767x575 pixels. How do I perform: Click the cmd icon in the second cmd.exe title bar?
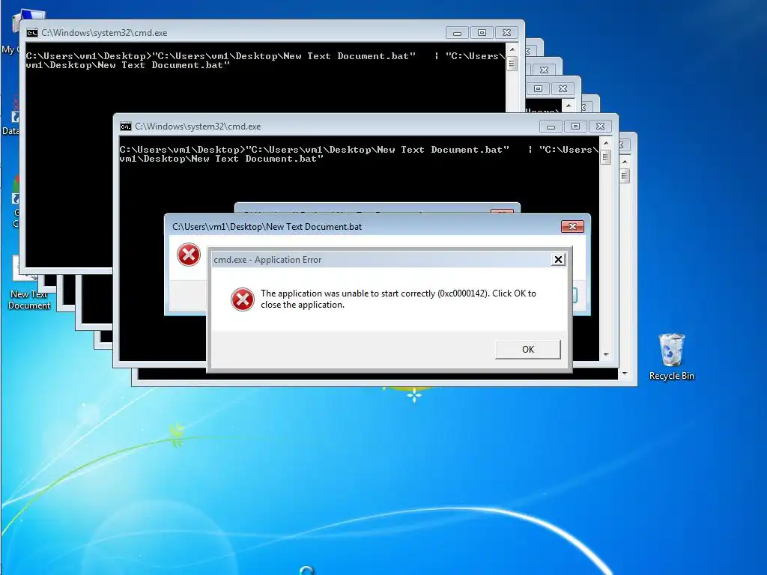[x=126, y=127]
